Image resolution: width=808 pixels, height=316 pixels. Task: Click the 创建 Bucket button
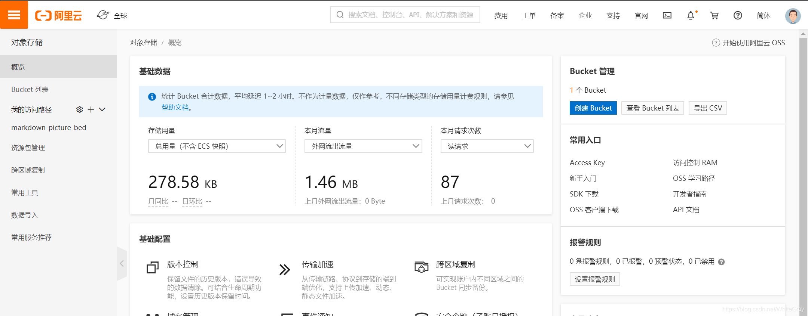(593, 108)
